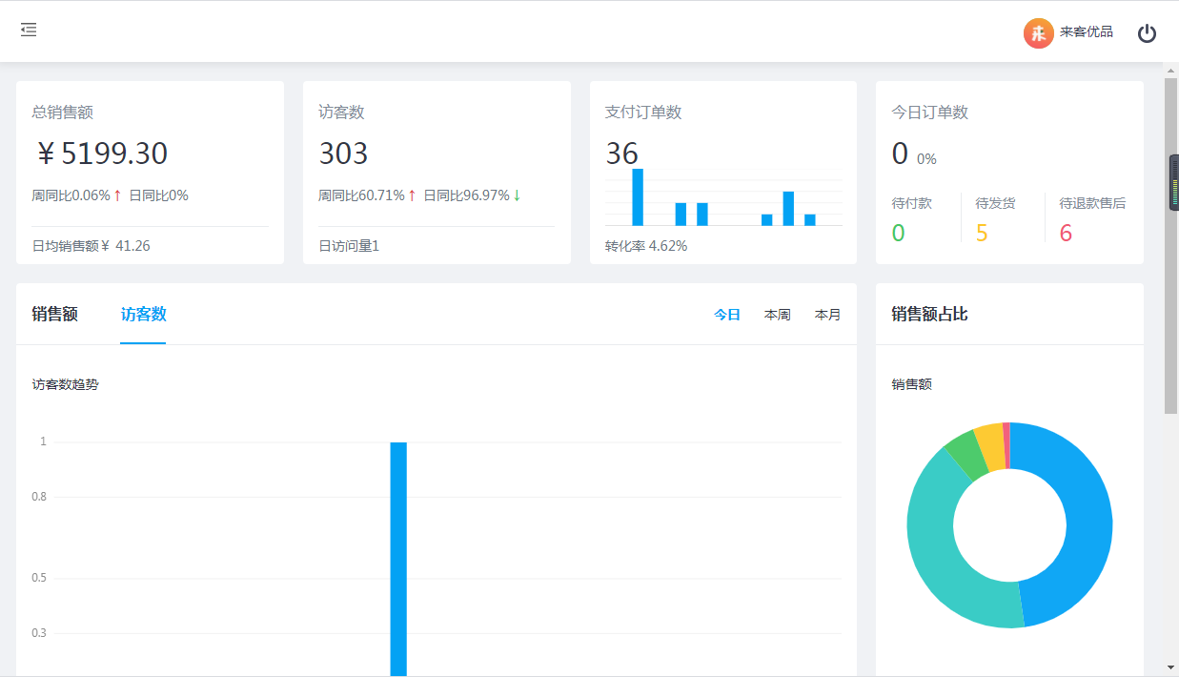Click the tall blue bar in 访客数趋势 chart
Screen dimensions: 1179x677
(x=398, y=559)
